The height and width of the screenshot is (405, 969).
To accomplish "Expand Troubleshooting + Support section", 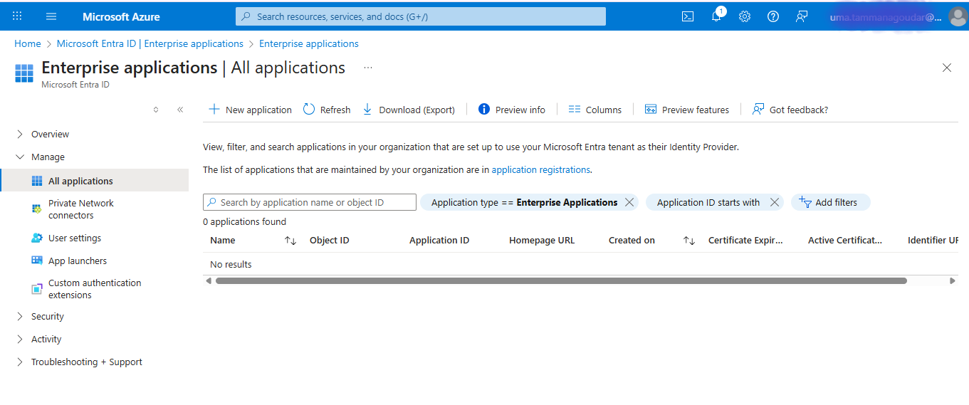I will (20, 362).
